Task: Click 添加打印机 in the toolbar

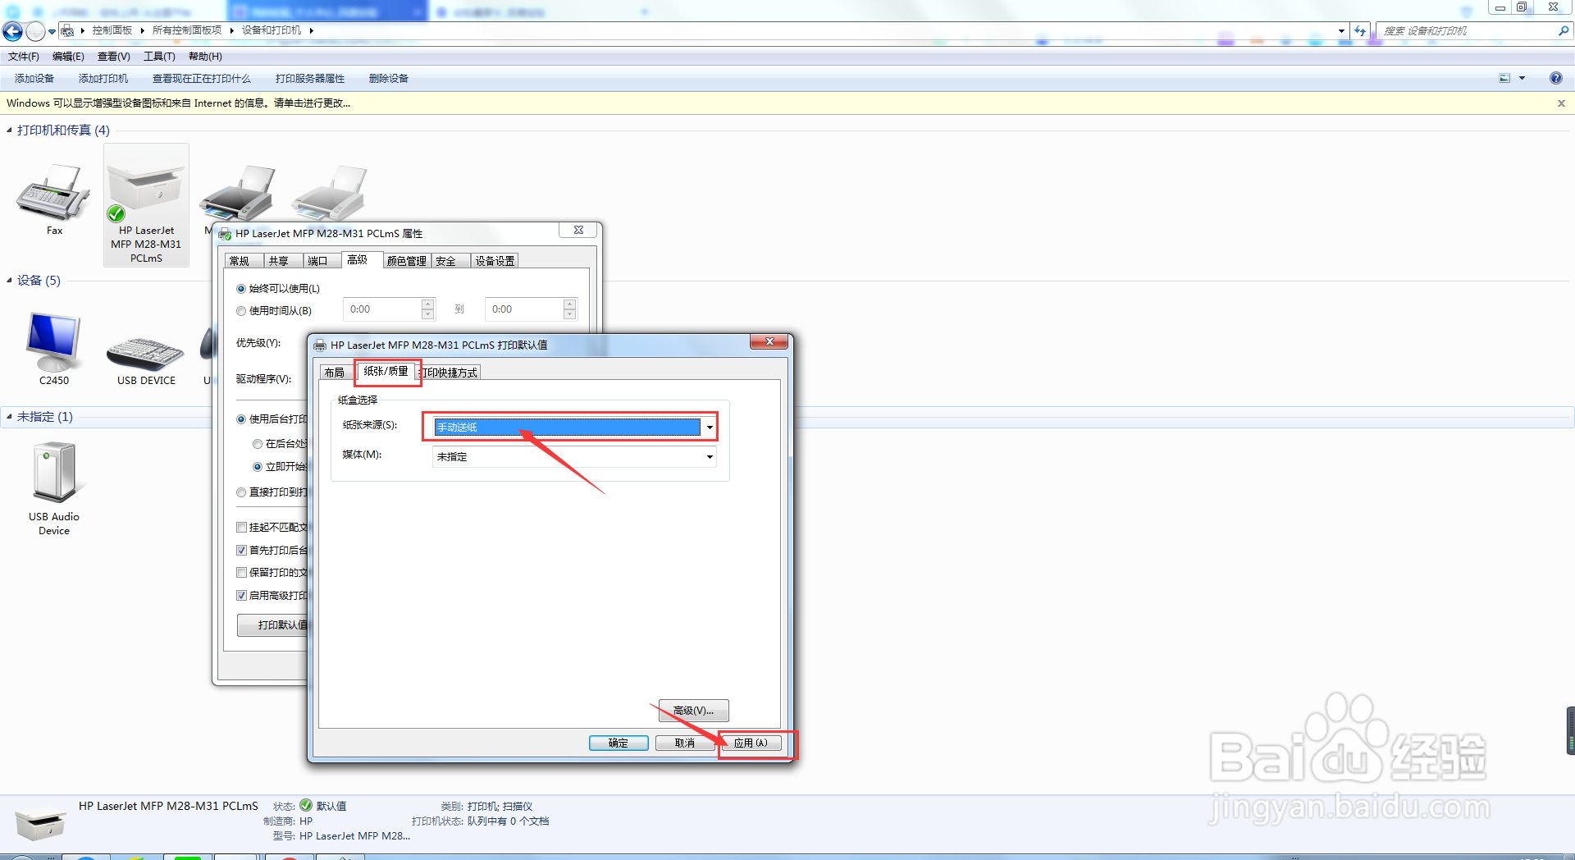Action: coord(103,79)
